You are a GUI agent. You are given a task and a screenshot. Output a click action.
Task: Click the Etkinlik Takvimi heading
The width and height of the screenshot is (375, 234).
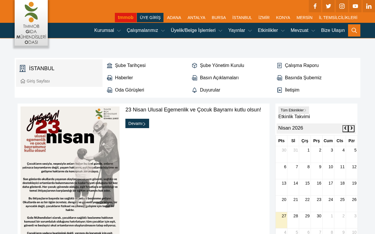(294, 117)
